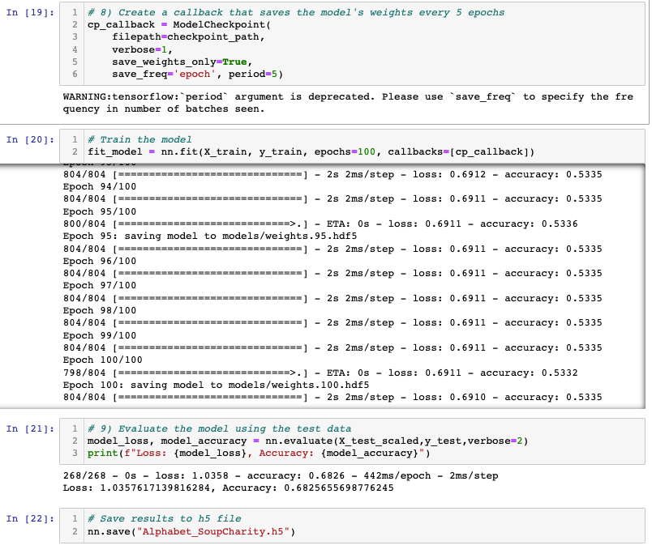Click the nn.evaluate code line
Image resolution: width=652 pixels, height=558 pixels.
click(x=307, y=441)
